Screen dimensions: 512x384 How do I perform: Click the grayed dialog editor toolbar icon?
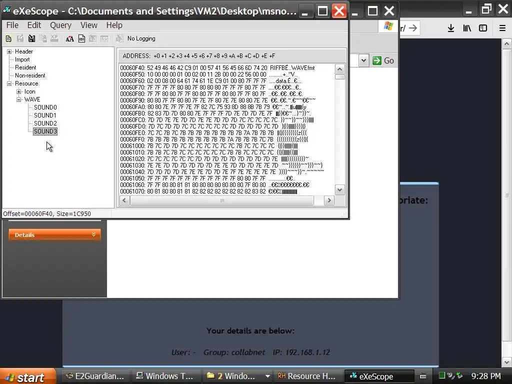[92, 39]
